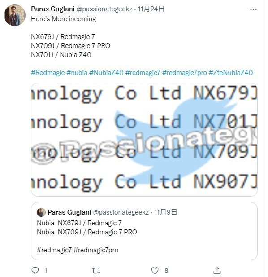Open the #Redmagic hashtag link
This screenshot has width=268, height=277.
coord(48,73)
